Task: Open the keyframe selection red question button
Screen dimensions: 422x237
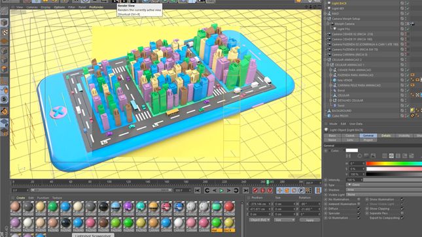Action: 270,191
